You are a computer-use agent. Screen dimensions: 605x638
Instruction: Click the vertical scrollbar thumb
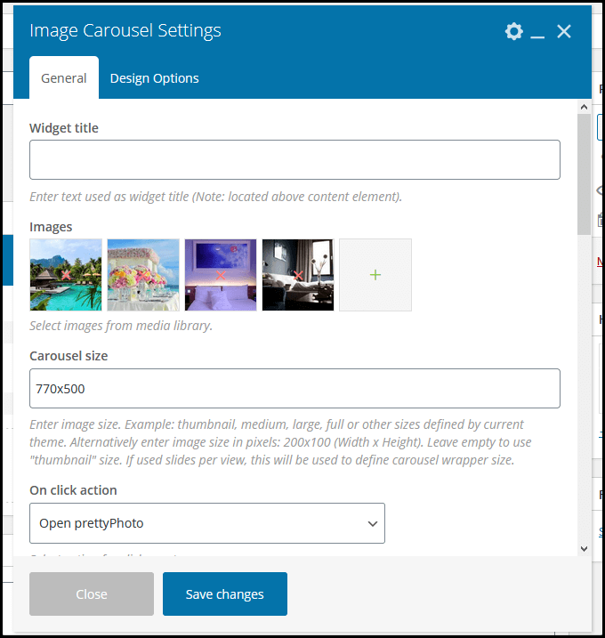tap(584, 174)
